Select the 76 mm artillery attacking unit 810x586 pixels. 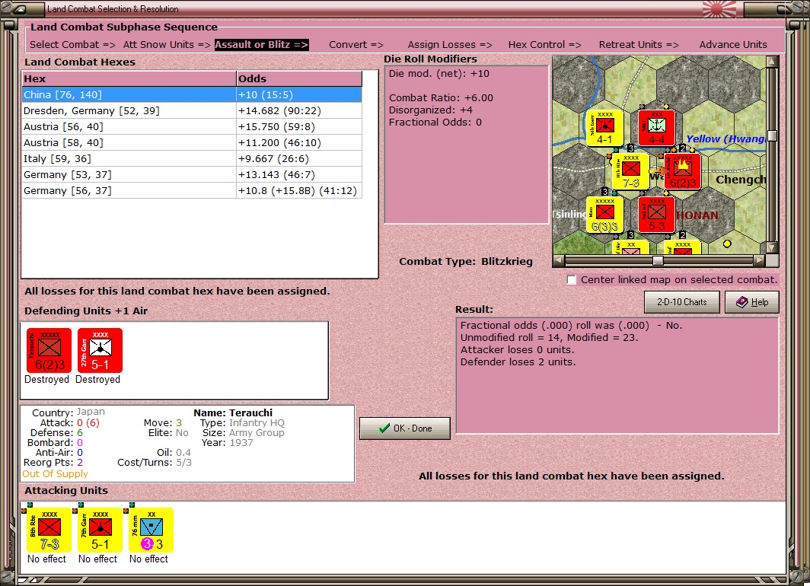(x=151, y=530)
